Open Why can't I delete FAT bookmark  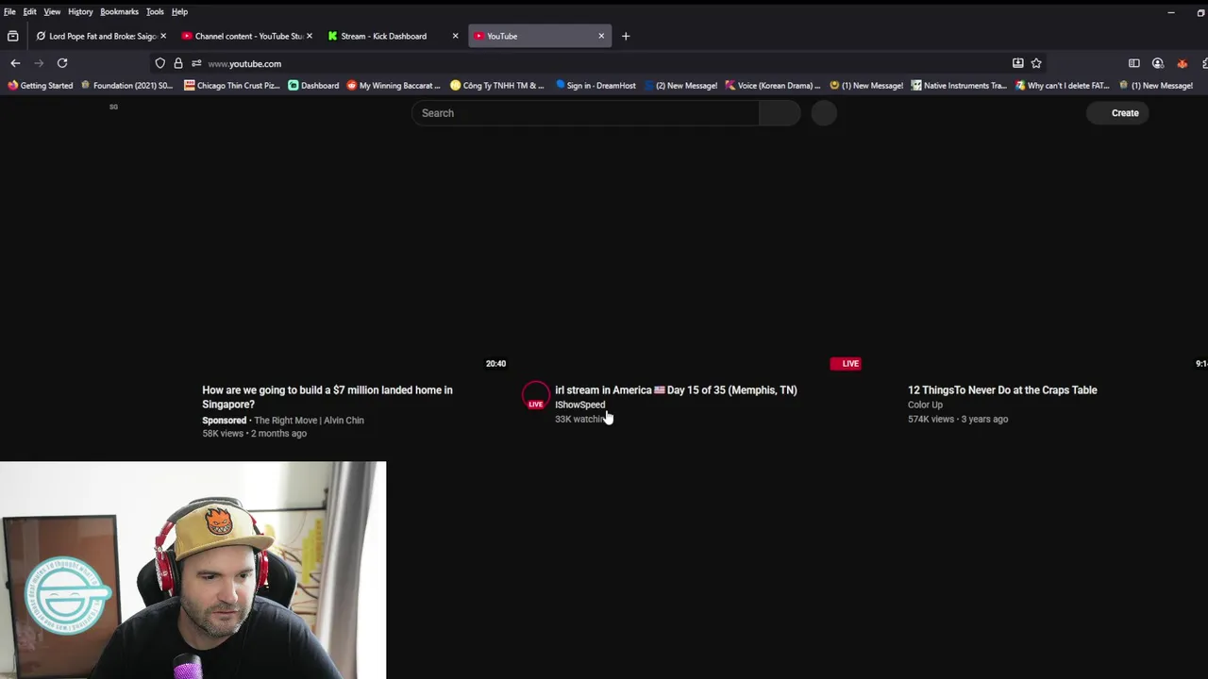click(1062, 86)
